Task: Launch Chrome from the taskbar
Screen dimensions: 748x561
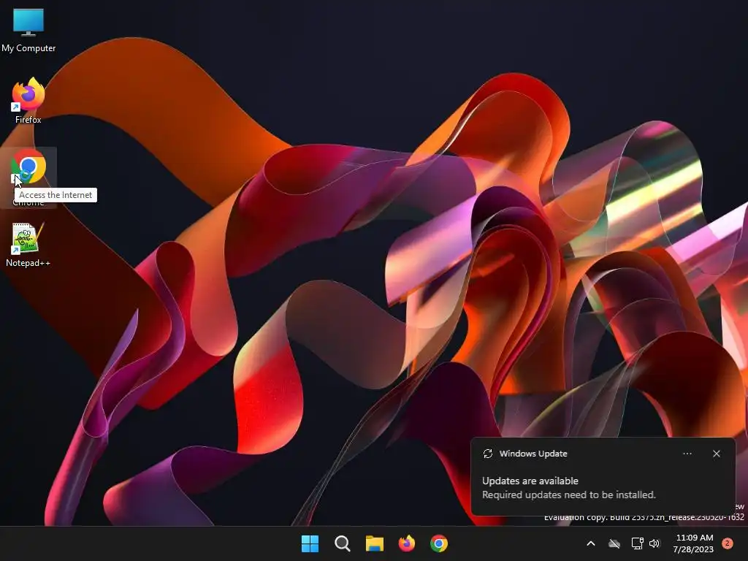Action: (439, 543)
